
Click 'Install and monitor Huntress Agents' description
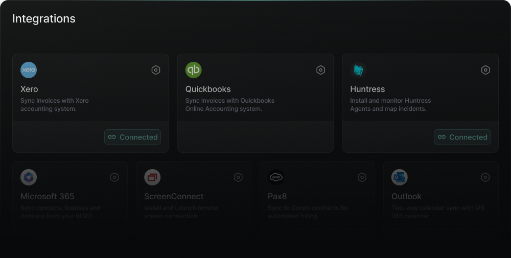tap(390, 105)
